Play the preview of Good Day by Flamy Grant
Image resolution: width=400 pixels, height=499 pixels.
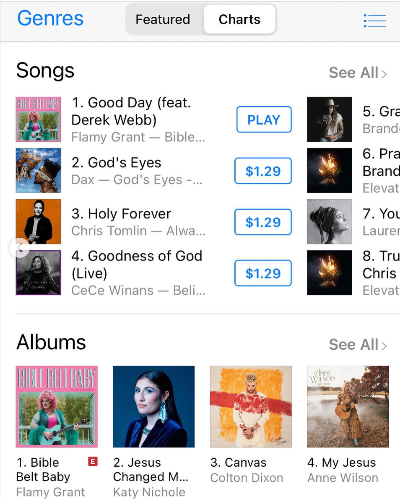click(x=264, y=120)
